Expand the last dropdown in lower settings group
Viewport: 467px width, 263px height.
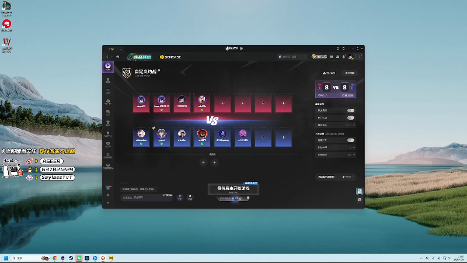pos(336,155)
